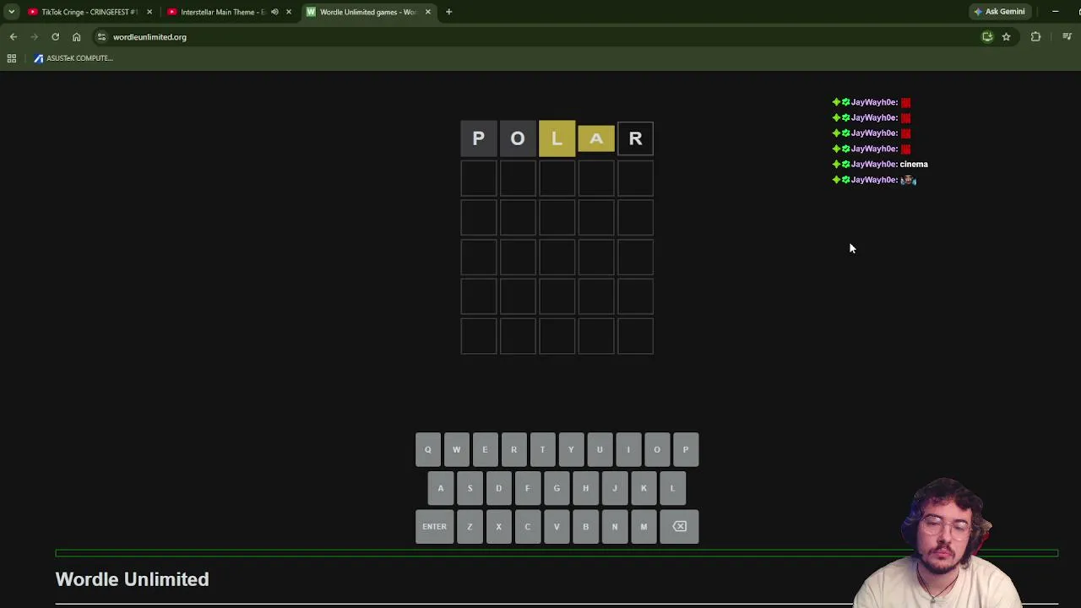Close the Wordle Unlimited games tab
Screen dimensions: 1081x608
(x=427, y=12)
